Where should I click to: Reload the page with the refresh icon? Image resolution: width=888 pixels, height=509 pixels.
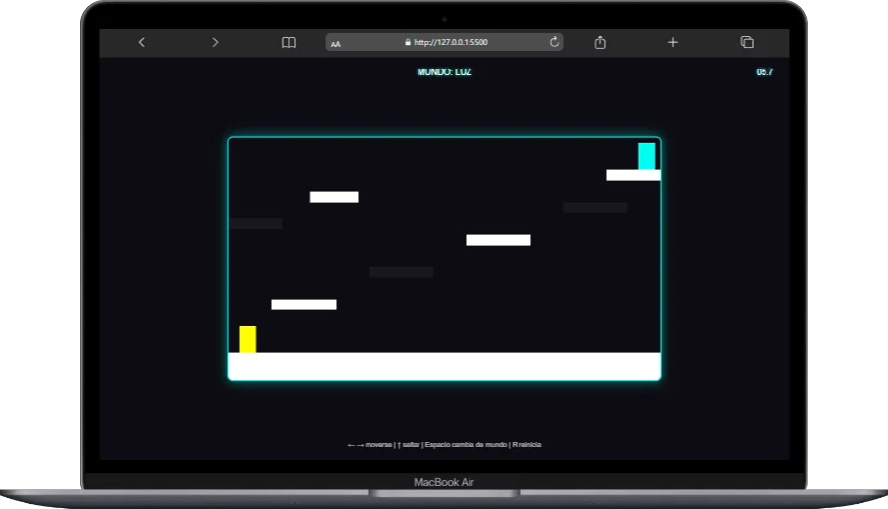coord(554,42)
